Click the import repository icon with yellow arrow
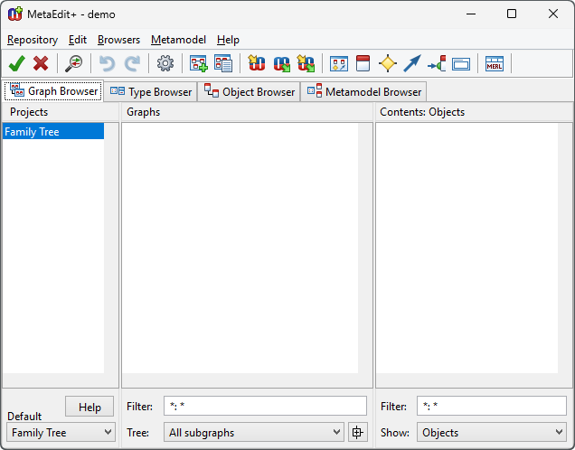This screenshot has height=450, width=575. (257, 63)
